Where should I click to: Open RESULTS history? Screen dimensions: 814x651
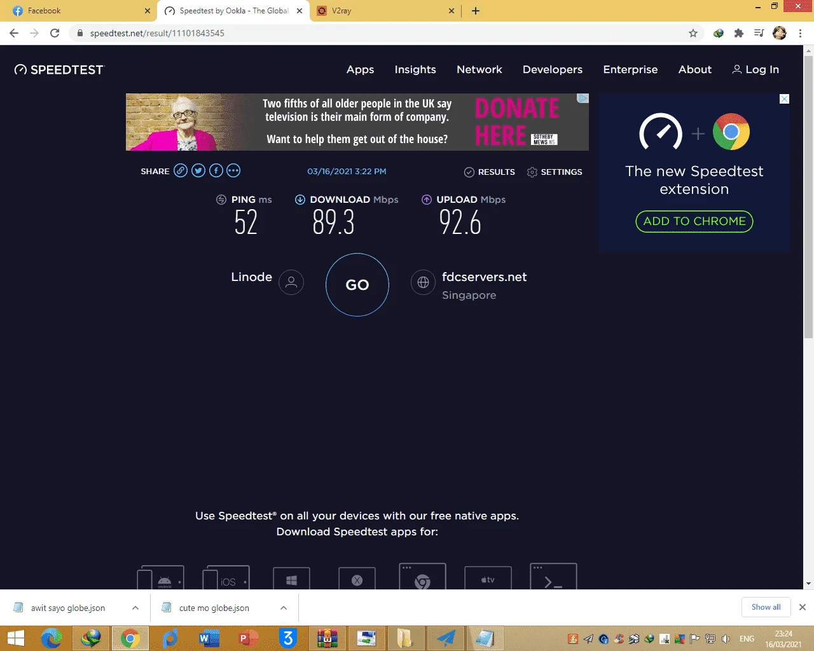pyautogui.click(x=490, y=172)
